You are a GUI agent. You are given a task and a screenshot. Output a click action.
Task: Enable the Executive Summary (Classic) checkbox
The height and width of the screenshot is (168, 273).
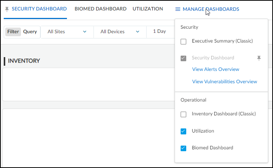point(183,41)
